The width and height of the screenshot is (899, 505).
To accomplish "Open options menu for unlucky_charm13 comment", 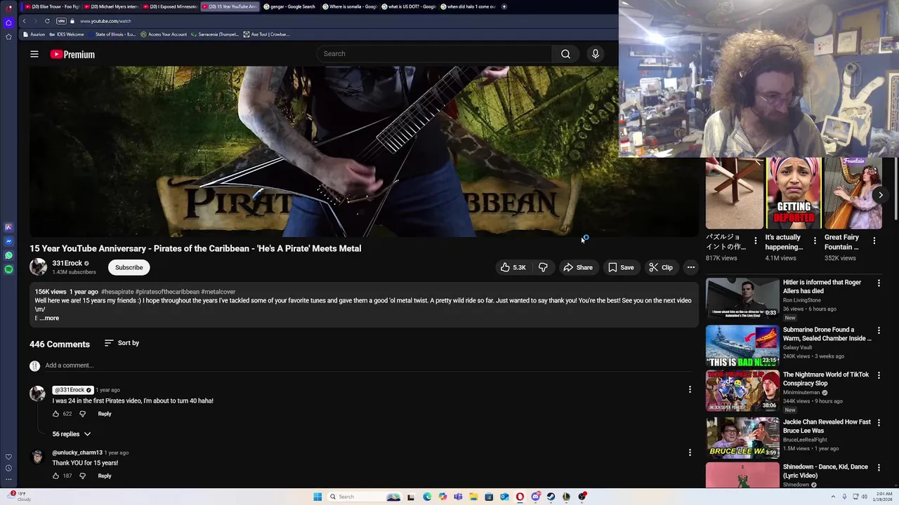I will coord(690,452).
